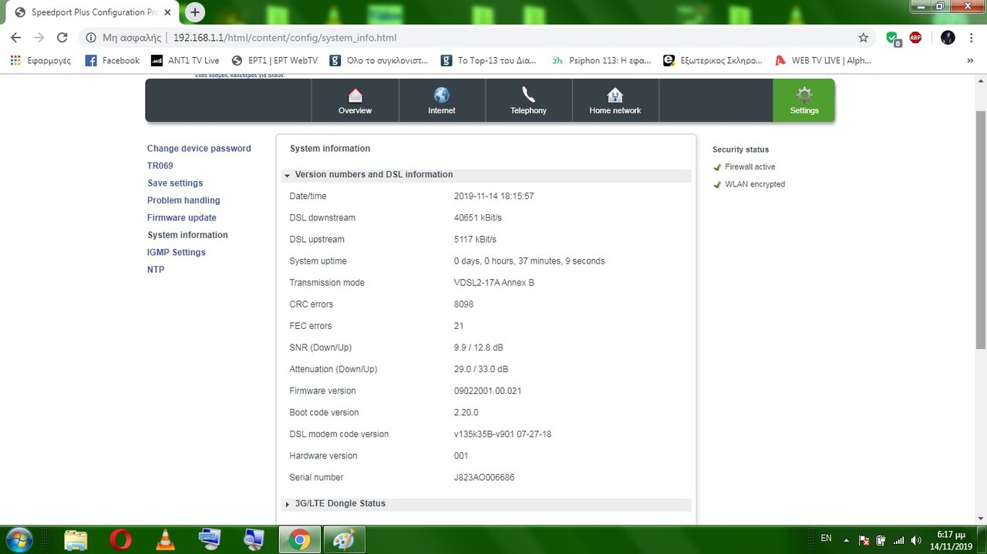Open the Chrome three-dot menu
Screen dimensions: 987x554
tap(972, 38)
